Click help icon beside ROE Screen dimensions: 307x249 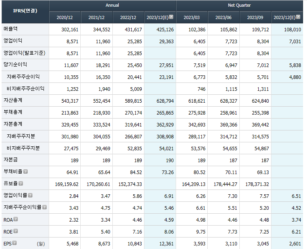point(16,231)
